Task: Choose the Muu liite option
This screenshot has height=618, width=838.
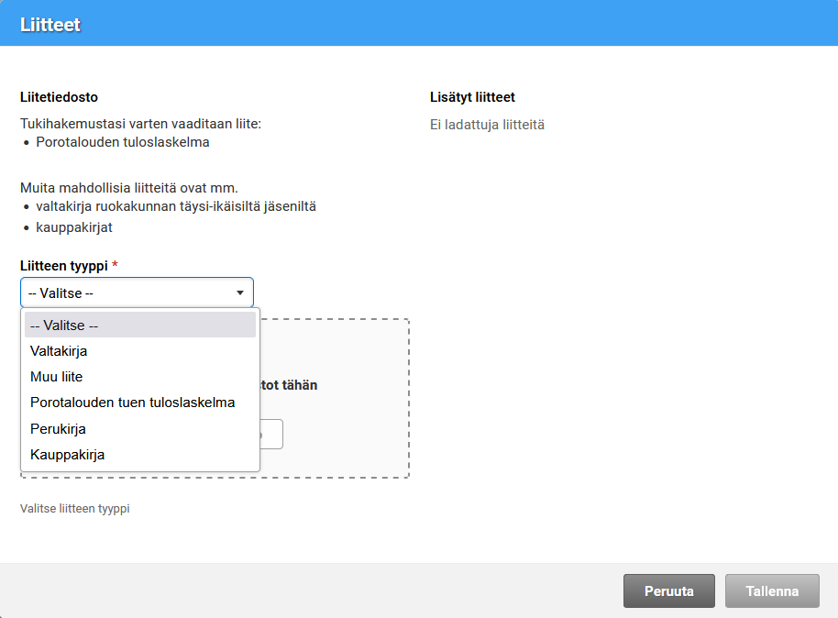Action: point(57,377)
